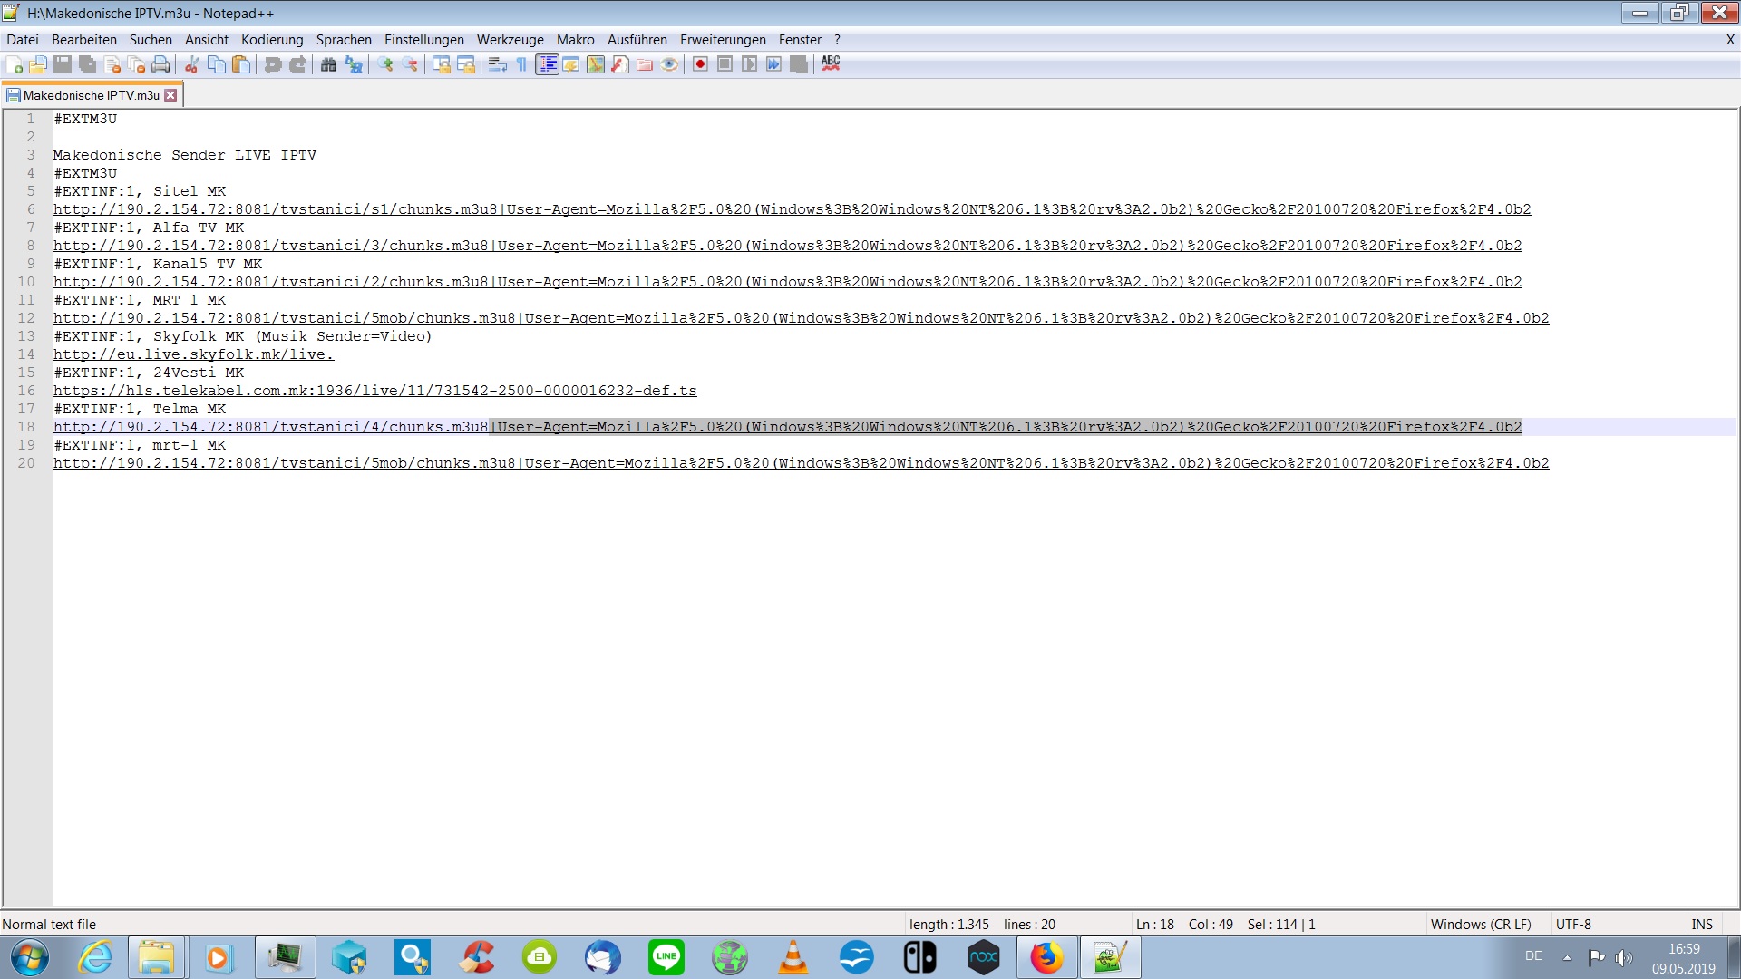Open the Erweiterungen menu

point(723,40)
